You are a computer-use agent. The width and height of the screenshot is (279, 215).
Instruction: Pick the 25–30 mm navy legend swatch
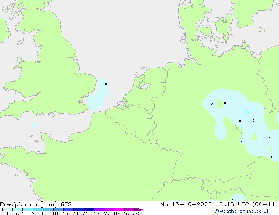(89, 209)
